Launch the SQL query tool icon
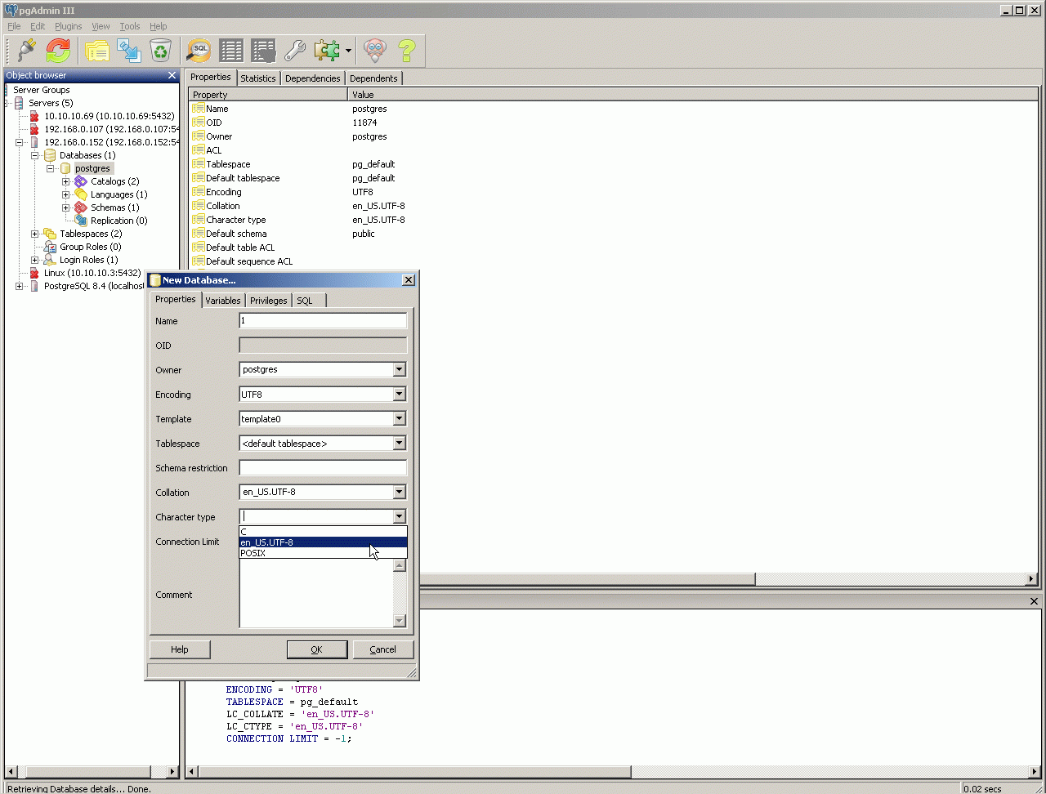 point(199,51)
